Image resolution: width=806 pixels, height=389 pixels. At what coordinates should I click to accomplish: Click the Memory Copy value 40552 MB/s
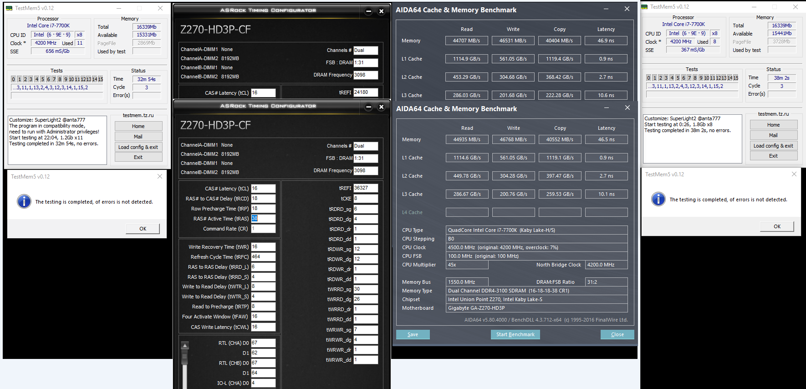(560, 139)
